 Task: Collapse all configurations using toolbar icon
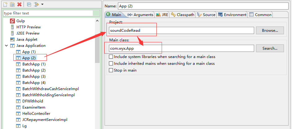tap(29, 4)
